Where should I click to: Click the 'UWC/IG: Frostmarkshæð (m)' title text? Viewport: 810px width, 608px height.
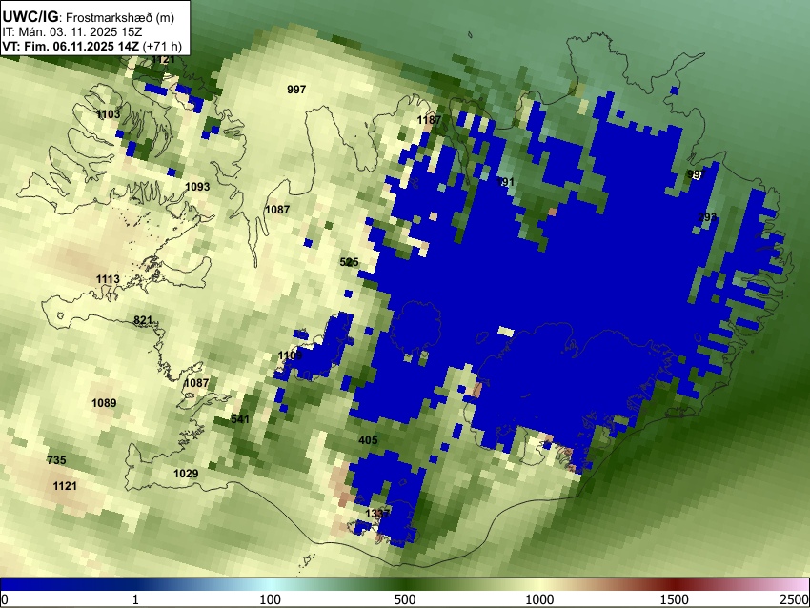click(89, 17)
